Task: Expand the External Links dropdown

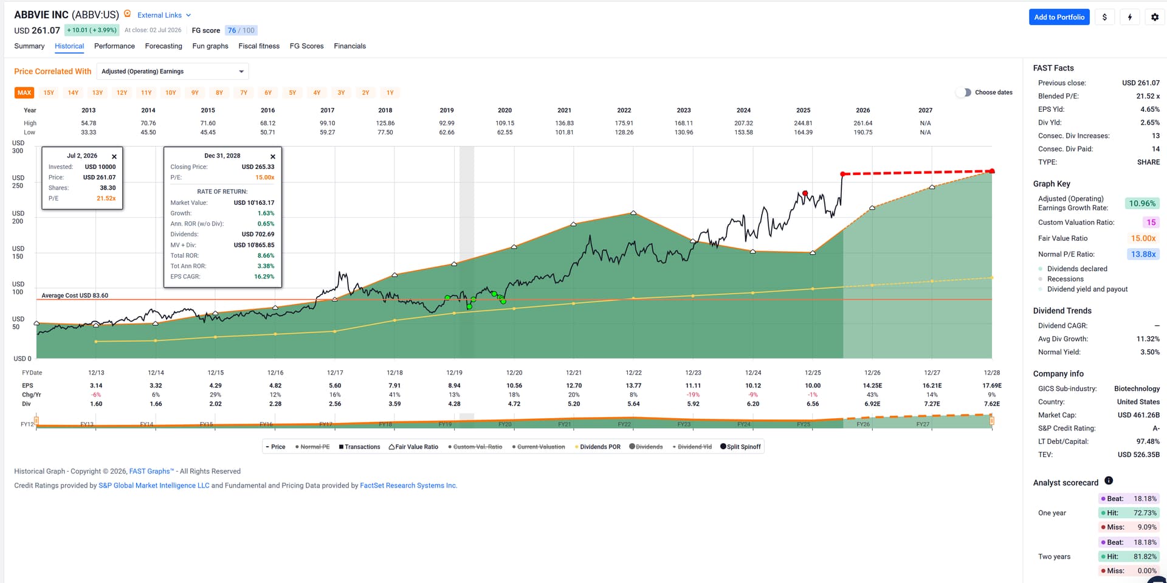Action: click(164, 15)
